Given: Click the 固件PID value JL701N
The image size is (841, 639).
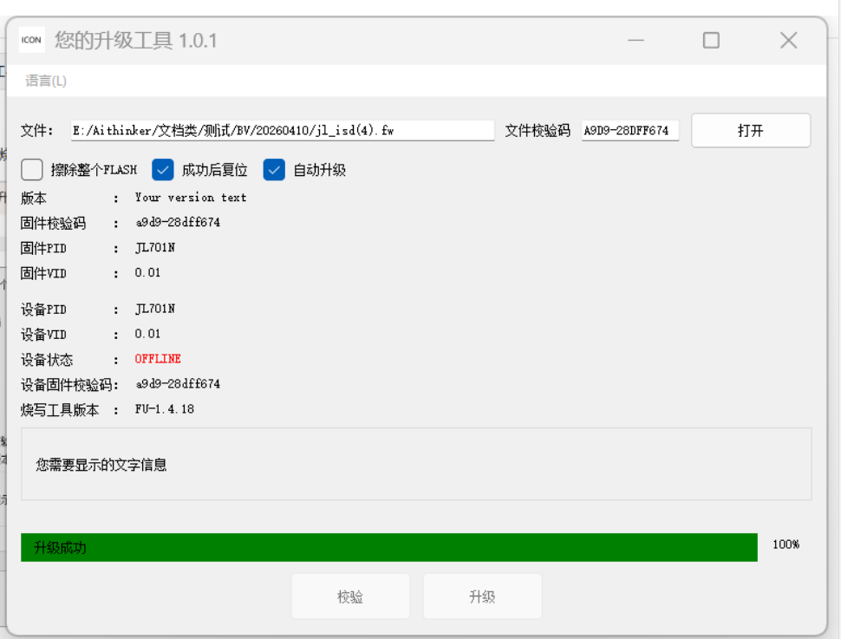Looking at the screenshot, I should (155, 247).
